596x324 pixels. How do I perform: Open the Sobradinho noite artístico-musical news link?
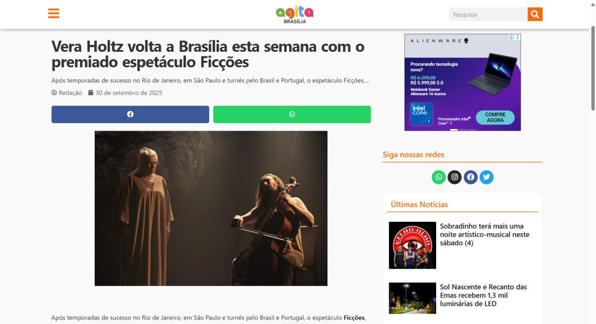click(x=485, y=234)
